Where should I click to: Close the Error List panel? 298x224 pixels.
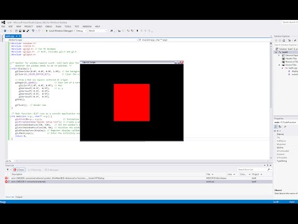270,166
